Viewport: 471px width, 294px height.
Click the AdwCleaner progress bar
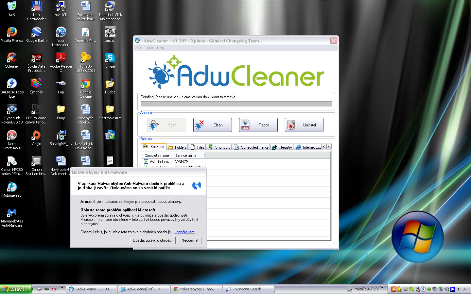pyautogui.click(x=236, y=104)
